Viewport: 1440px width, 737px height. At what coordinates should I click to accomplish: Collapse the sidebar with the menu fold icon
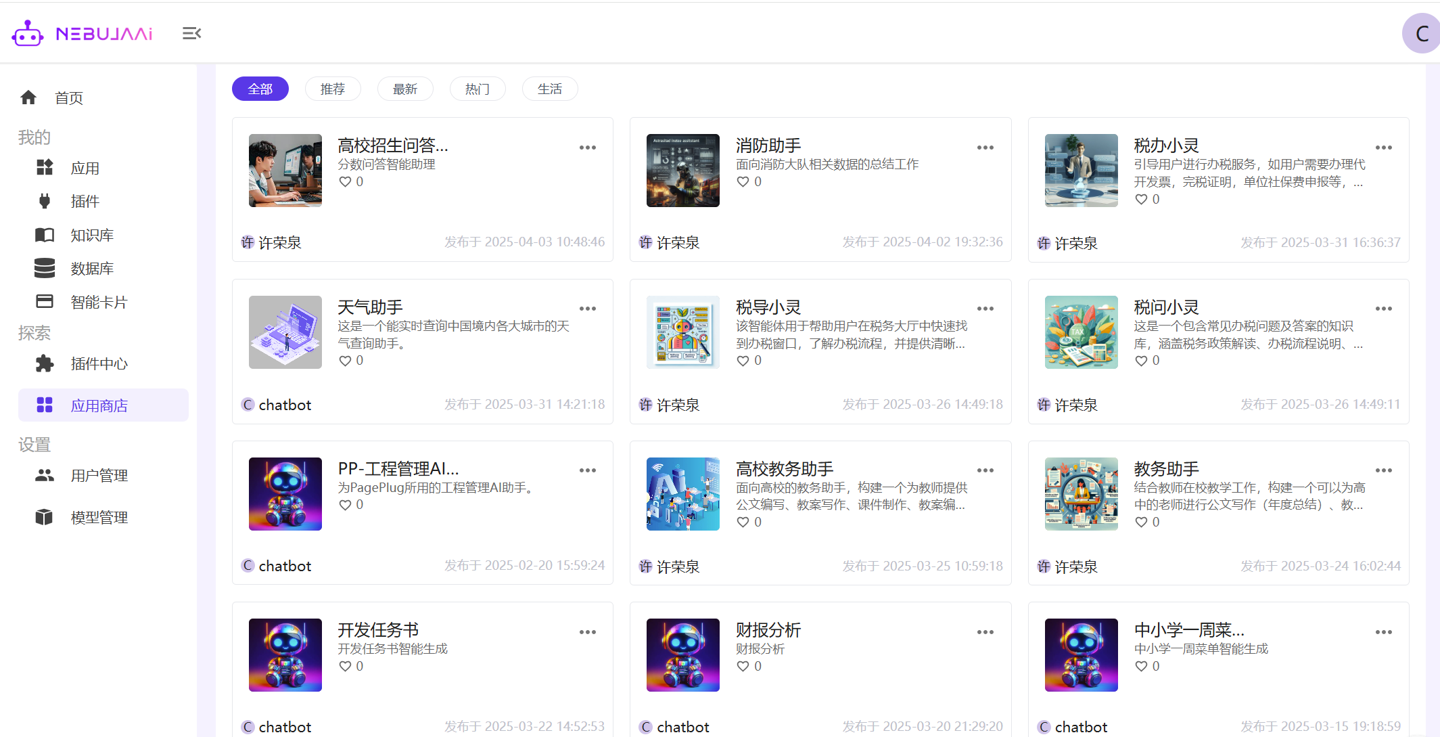pos(191,33)
